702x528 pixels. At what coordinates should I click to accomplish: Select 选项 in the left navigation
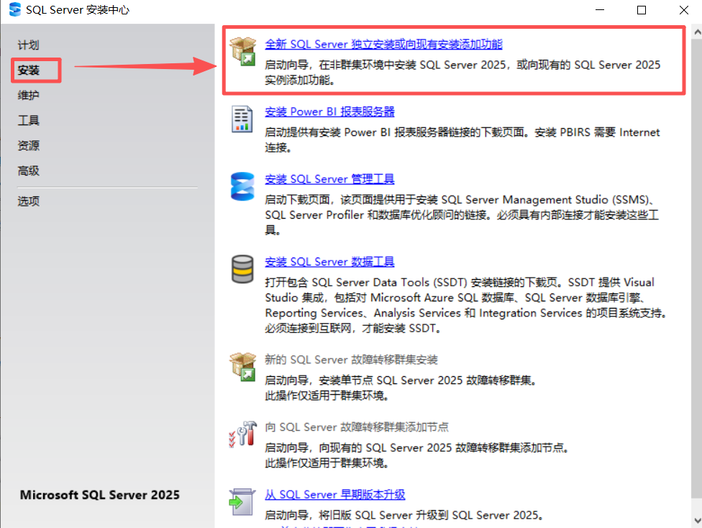[28, 201]
